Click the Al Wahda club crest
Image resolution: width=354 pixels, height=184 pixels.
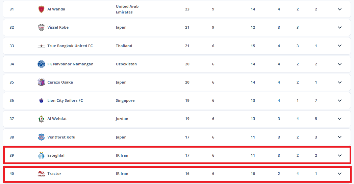[41, 9]
